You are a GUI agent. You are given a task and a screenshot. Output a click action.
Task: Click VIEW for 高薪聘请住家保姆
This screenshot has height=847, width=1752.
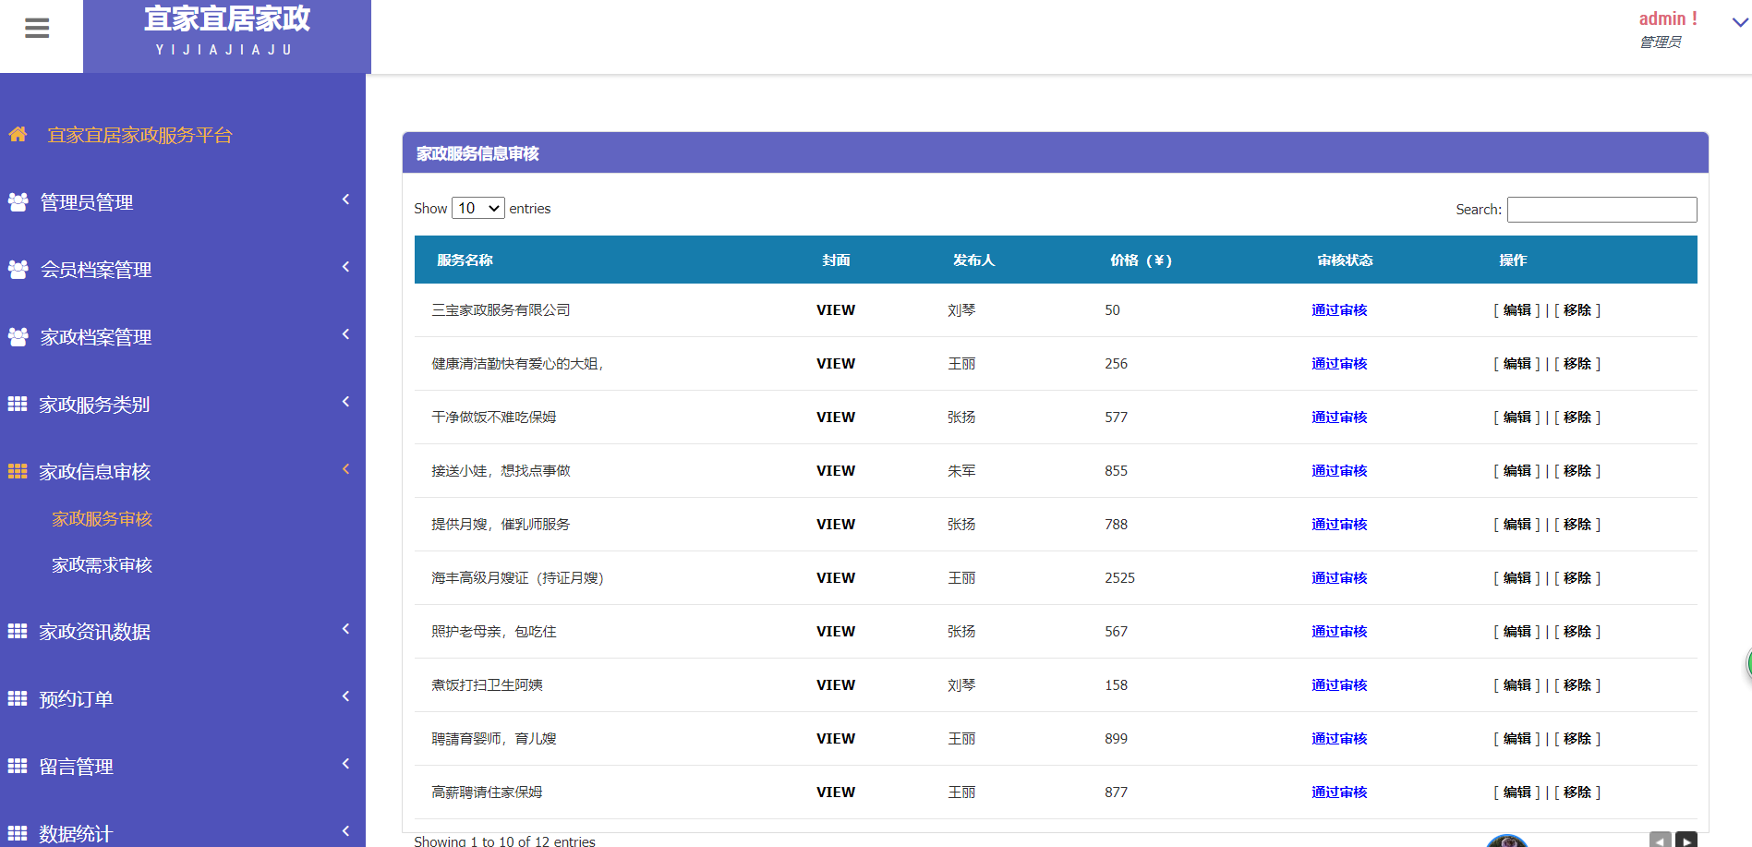pos(836,793)
